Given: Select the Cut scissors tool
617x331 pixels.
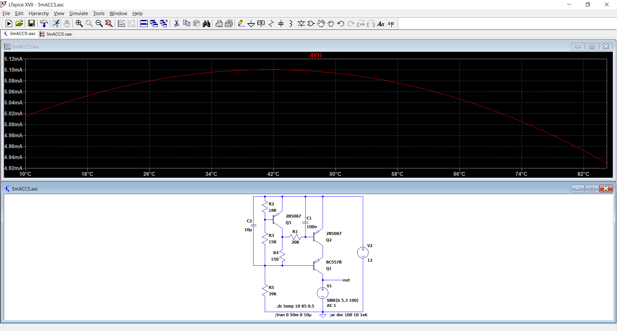Looking at the screenshot, I should pos(176,23).
